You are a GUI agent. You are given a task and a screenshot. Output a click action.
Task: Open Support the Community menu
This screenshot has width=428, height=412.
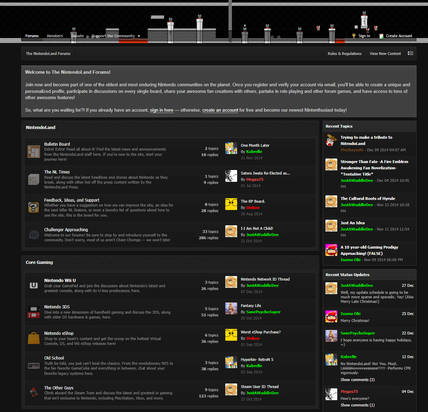pyautogui.click(x=113, y=36)
